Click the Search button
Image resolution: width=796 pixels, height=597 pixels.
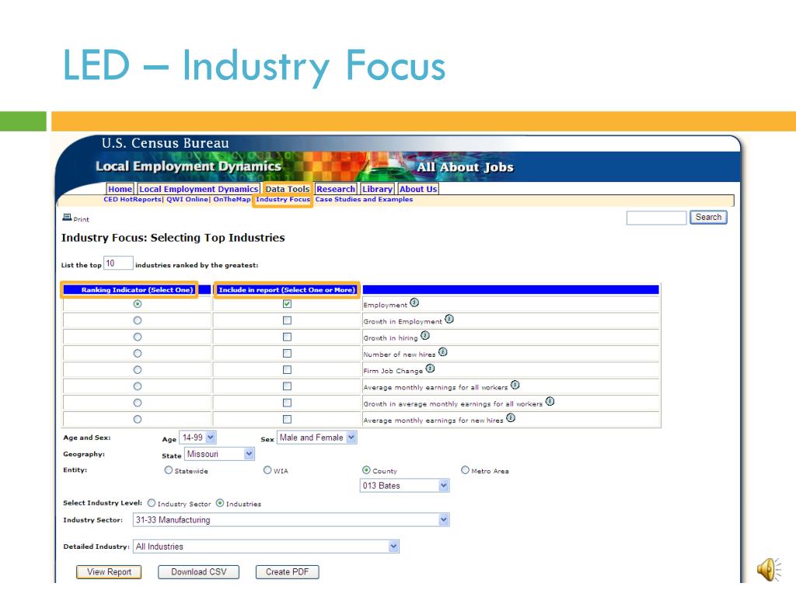pos(708,218)
